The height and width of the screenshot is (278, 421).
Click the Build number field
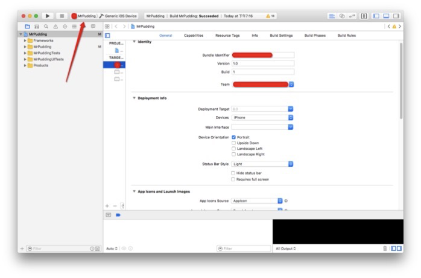point(263,72)
